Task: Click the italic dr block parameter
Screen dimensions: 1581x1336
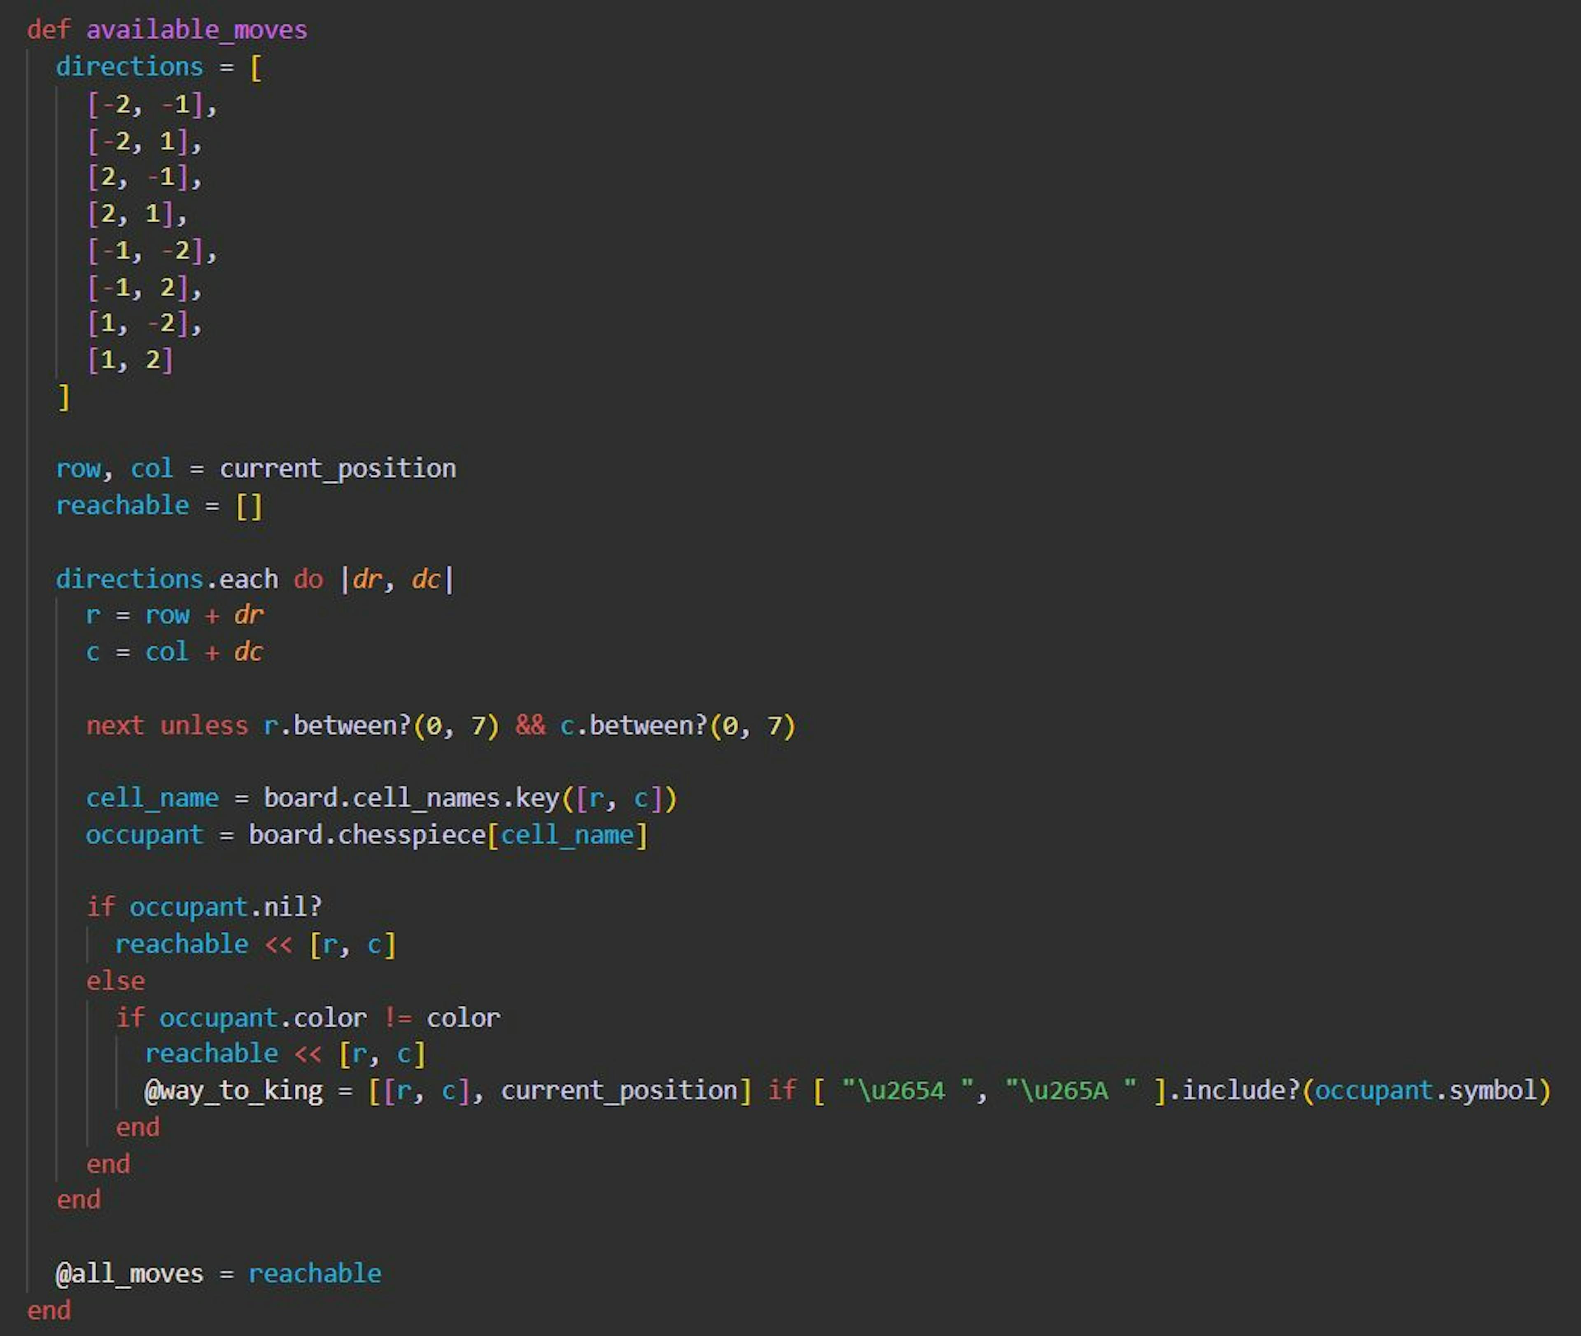Action: point(367,578)
